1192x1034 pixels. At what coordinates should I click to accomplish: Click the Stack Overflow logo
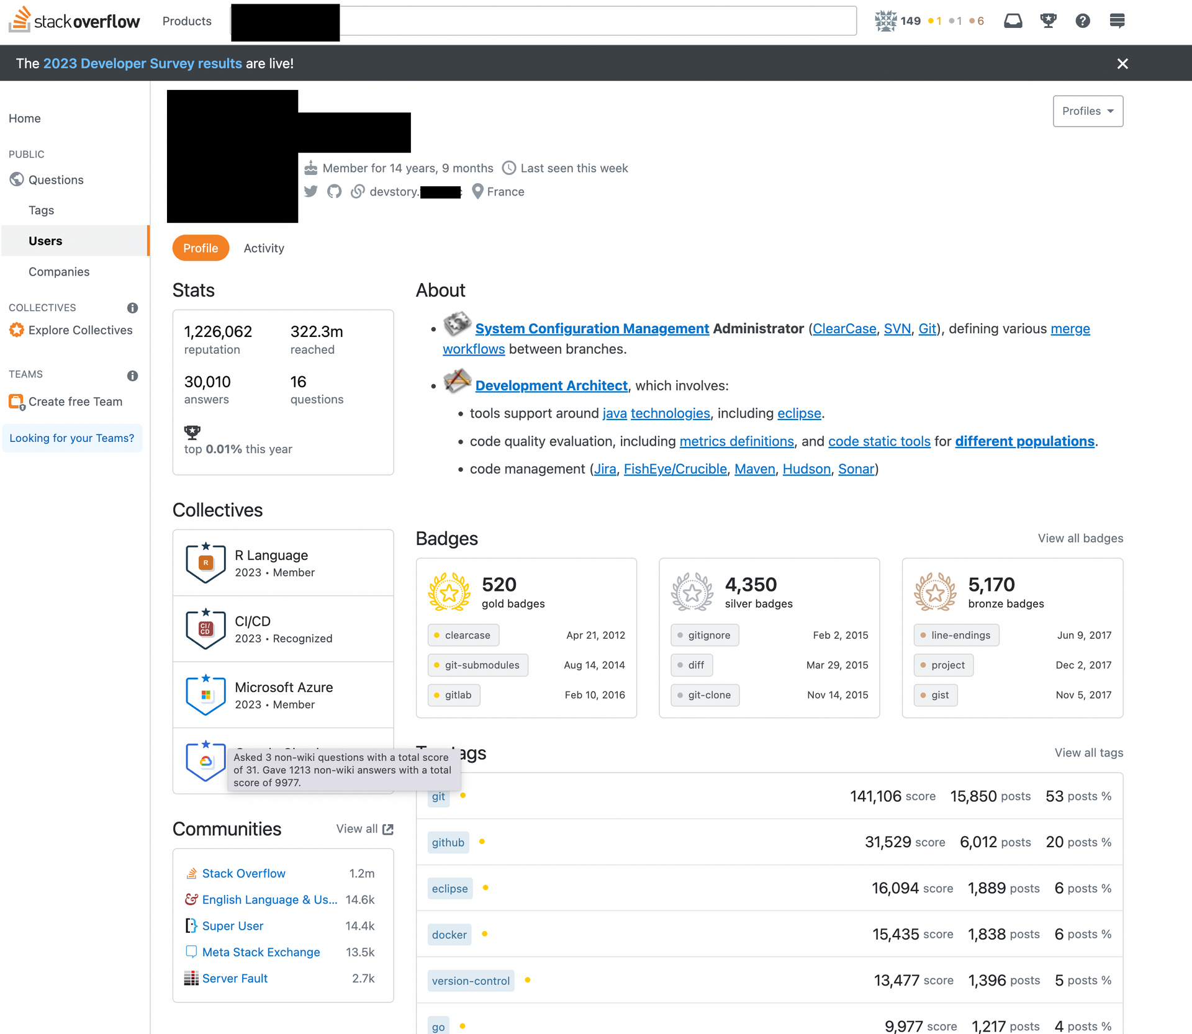pyautogui.click(x=74, y=19)
